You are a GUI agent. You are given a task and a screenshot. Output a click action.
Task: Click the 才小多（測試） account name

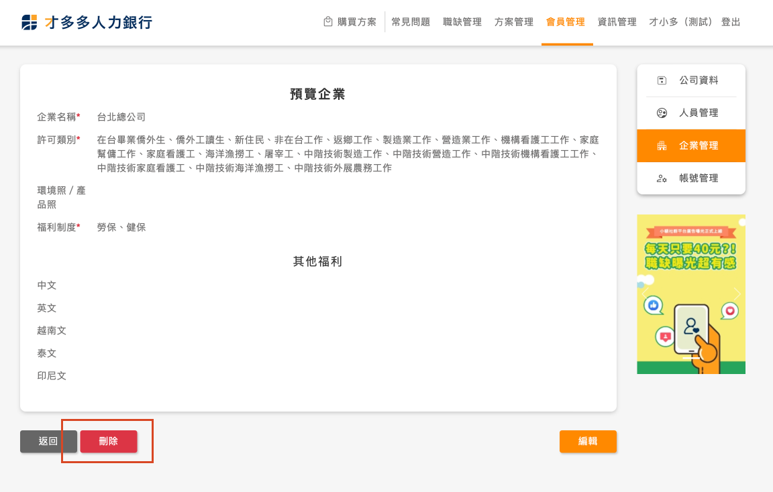click(682, 22)
